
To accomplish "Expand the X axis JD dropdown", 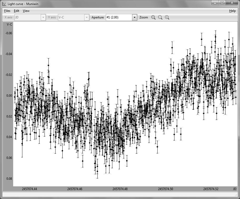I will [x=43, y=17].
